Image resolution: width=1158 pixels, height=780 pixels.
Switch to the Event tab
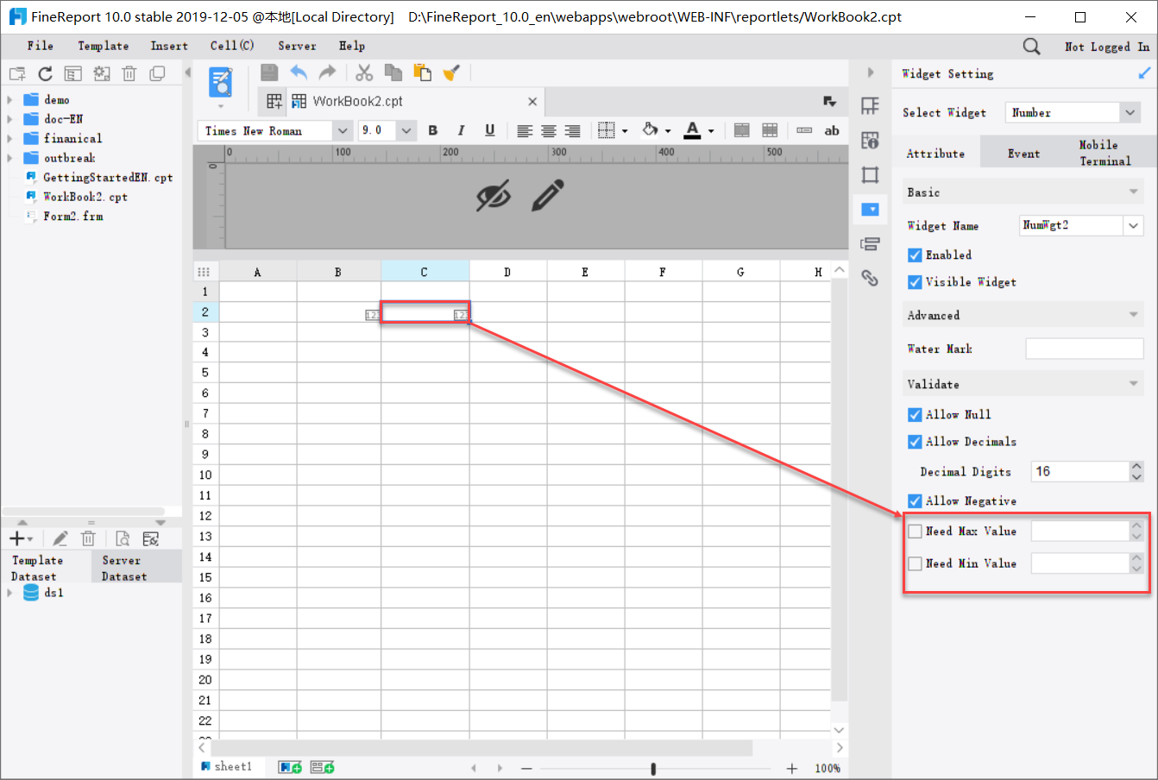coord(1023,153)
